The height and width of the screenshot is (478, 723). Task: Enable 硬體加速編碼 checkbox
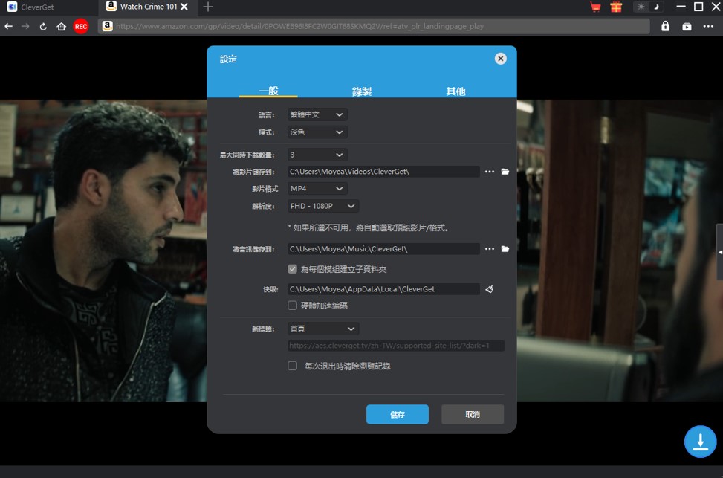point(293,306)
